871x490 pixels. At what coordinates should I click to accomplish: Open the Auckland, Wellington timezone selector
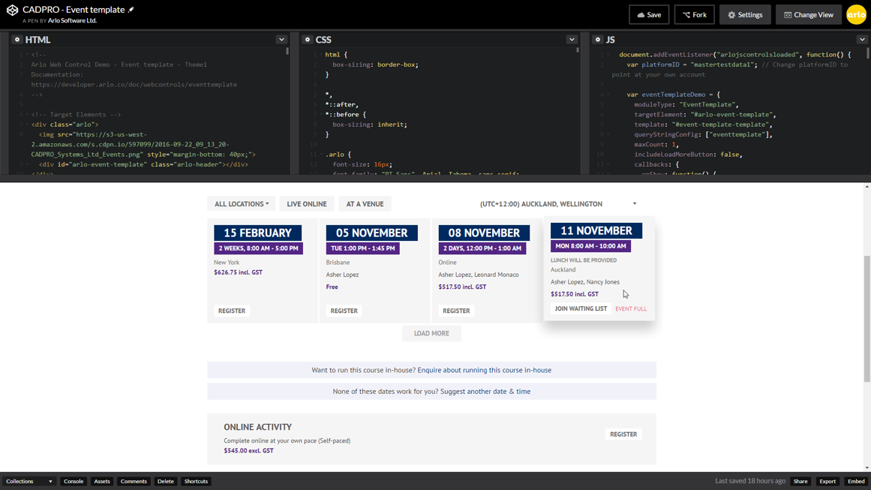[x=558, y=204]
